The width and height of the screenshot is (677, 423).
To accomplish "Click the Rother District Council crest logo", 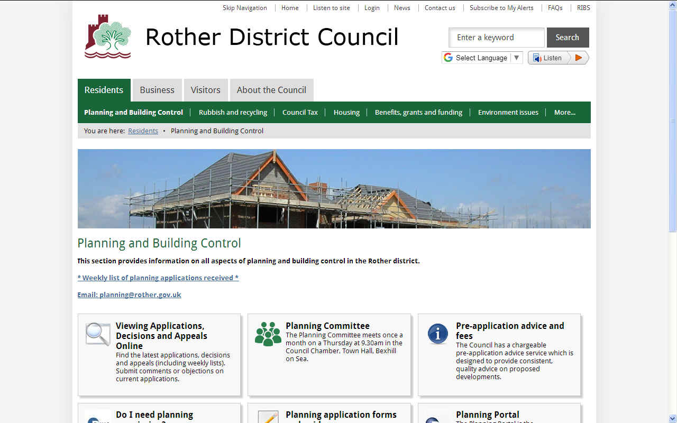I will tap(108, 36).
